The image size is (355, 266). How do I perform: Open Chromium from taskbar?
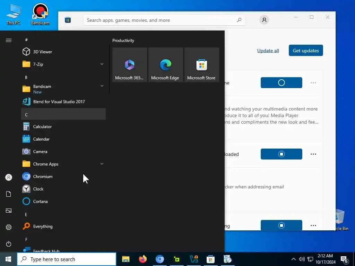(x=159, y=259)
